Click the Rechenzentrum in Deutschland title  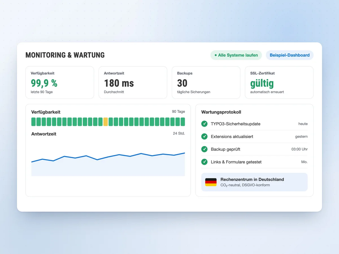click(252, 179)
